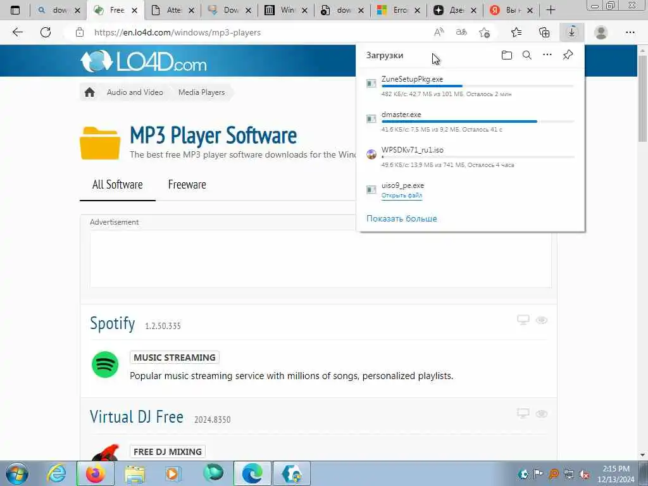Click the ZuneSetupPkg.exe download progress bar
Viewport: 648px width, 486px height.
tap(477, 86)
